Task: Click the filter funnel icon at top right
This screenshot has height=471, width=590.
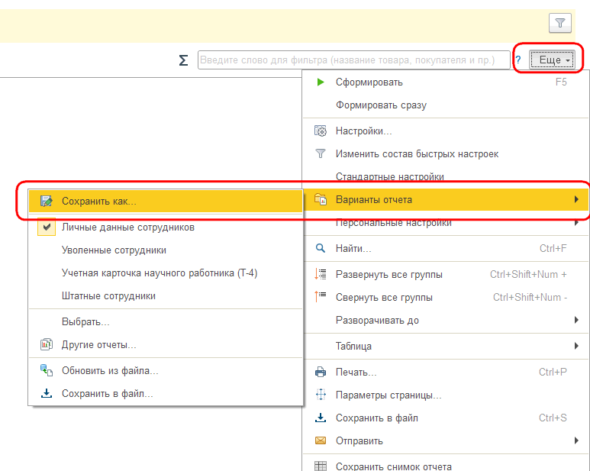Action: coord(559,24)
